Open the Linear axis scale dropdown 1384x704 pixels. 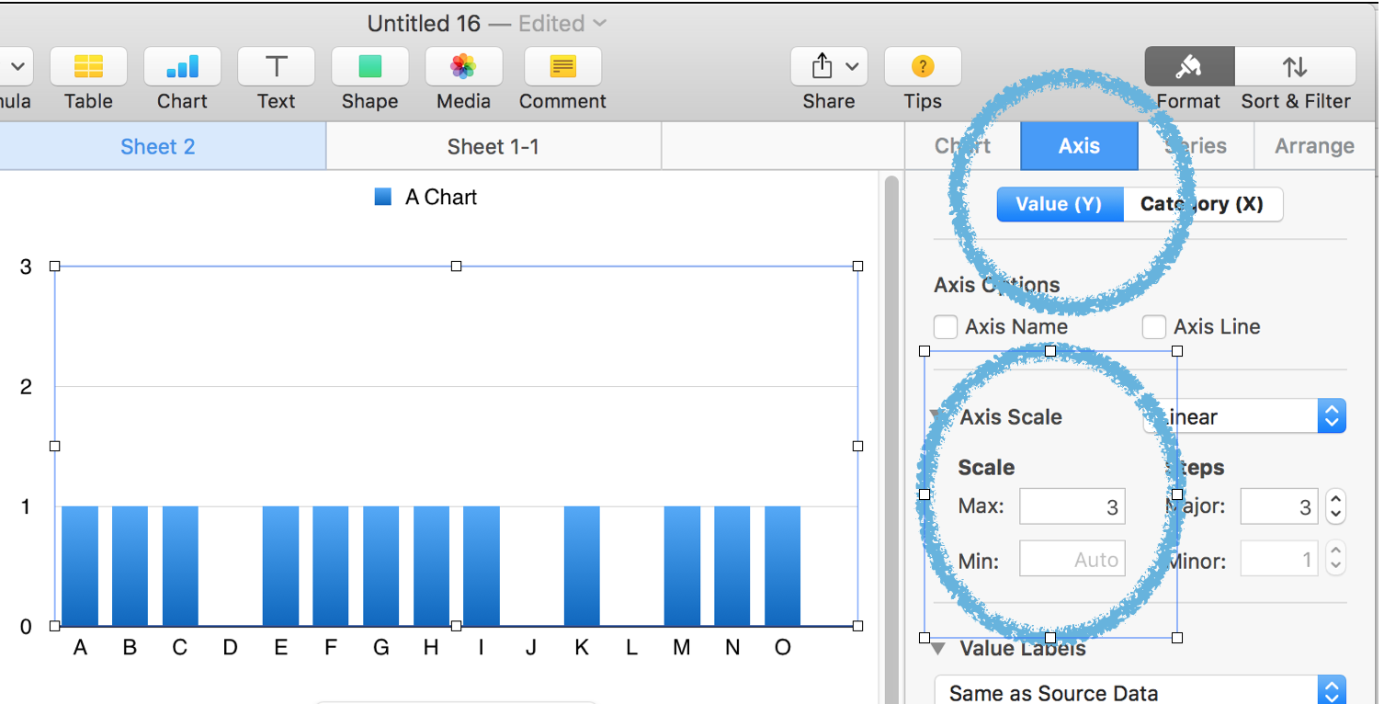click(x=1244, y=416)
